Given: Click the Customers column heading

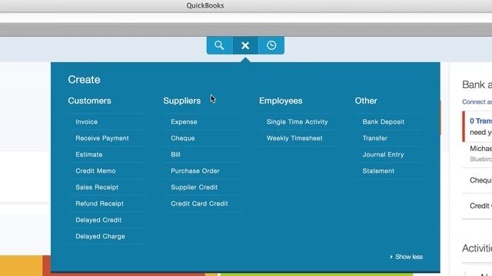Looking at the screenshot, I should tap(89, 100).
